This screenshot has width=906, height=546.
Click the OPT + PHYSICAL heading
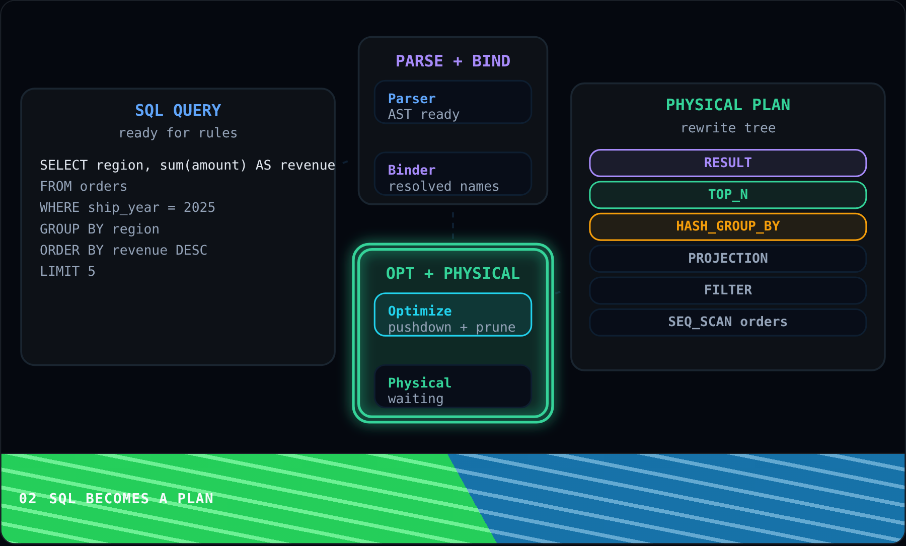coord(453,273)
